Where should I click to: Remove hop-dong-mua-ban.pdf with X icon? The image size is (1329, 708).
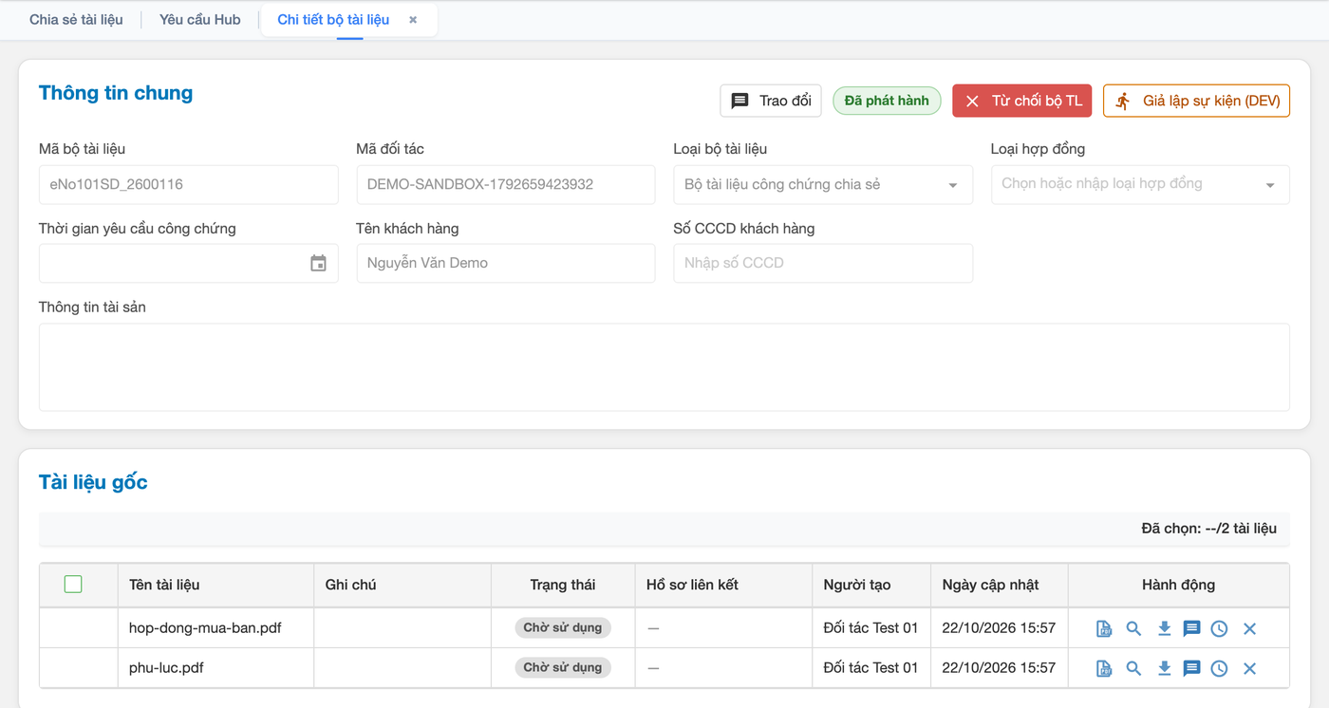(x=1249, y=628)
